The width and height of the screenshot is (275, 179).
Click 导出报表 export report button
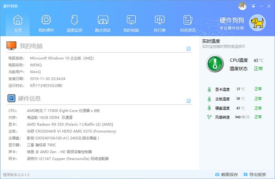coord(255,174)
